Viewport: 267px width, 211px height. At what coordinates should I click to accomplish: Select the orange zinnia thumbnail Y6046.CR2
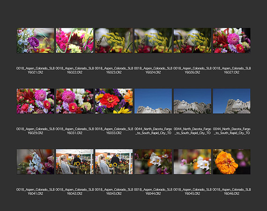point(231,162)
